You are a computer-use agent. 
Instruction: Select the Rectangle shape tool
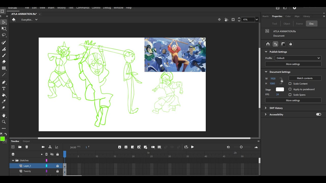click(x=4, y=68)
